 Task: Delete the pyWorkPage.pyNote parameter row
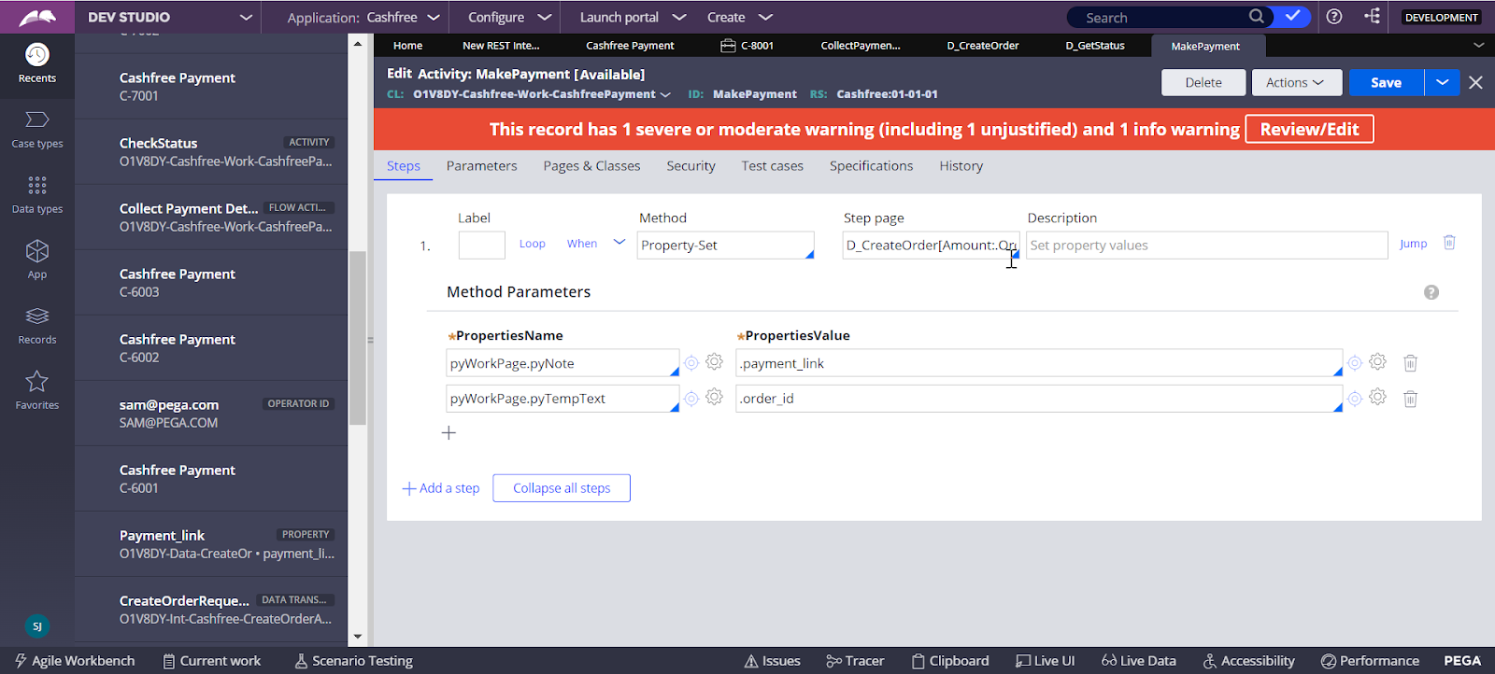1411,363
